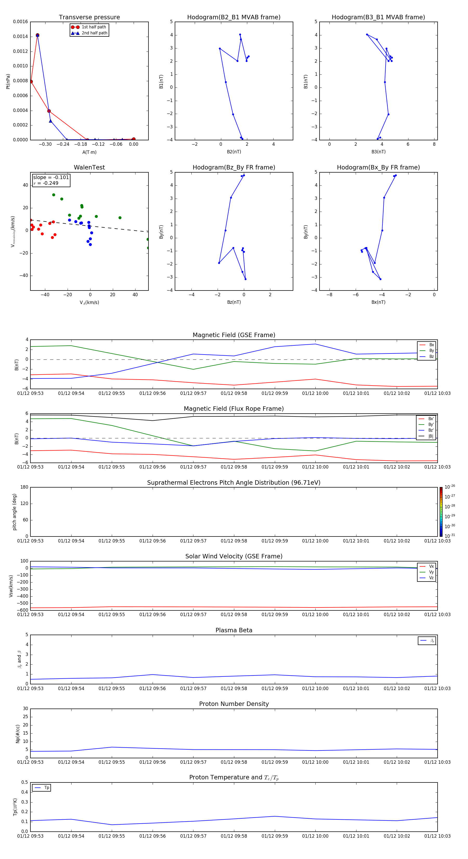Click the 'Pt(nPa)' y-axis label

coord(8,81)
